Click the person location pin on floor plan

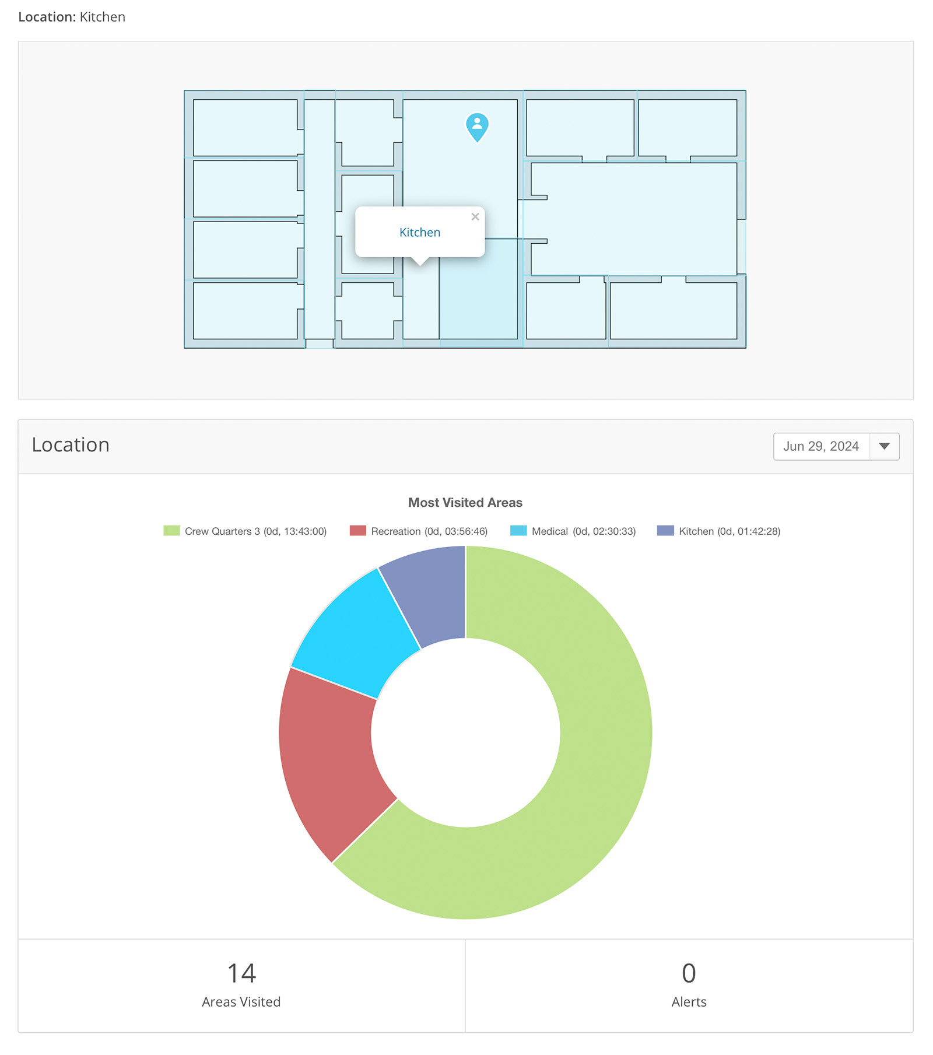477,127
